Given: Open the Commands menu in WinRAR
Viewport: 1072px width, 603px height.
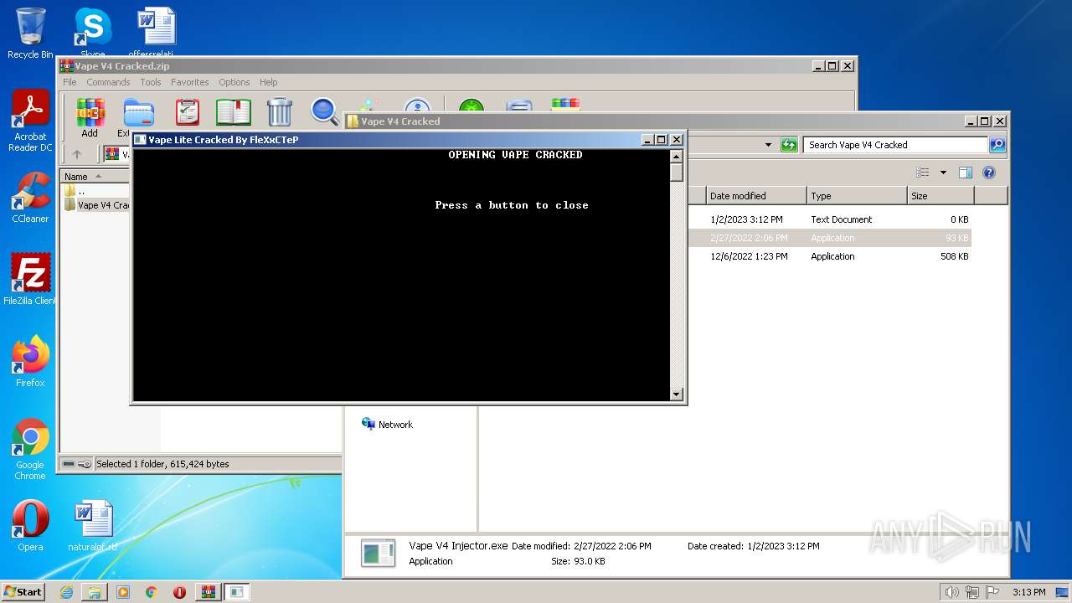Looking at the screenshot, I should (x=108, y=82).
